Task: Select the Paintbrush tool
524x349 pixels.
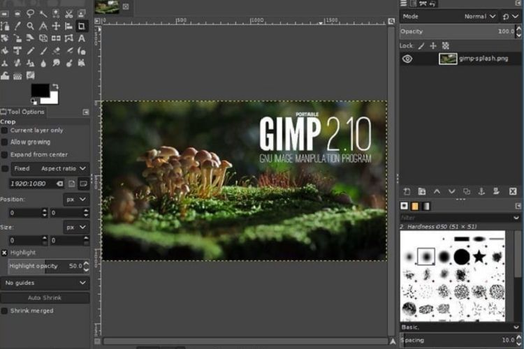Action: tap(43, 51)
